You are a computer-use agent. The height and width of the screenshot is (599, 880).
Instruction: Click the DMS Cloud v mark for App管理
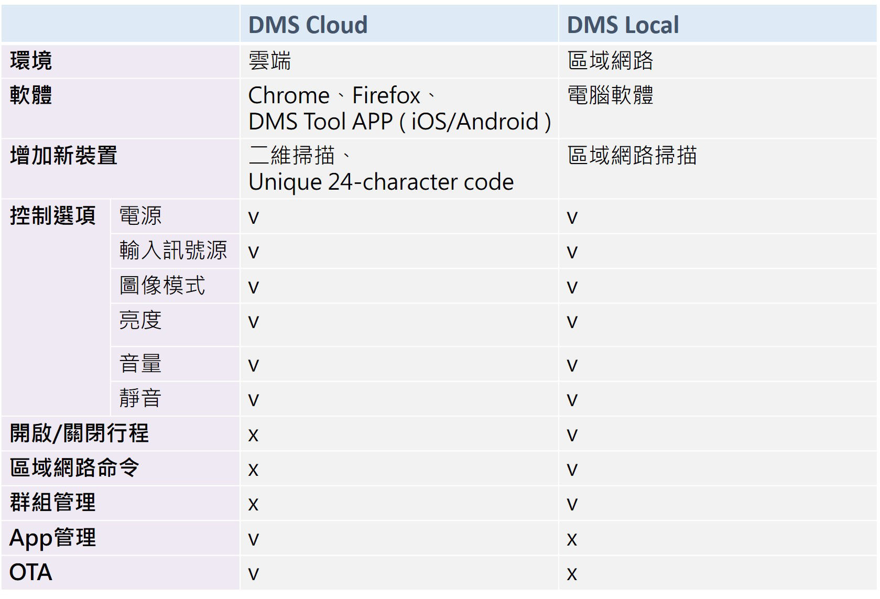pos(254,539)
